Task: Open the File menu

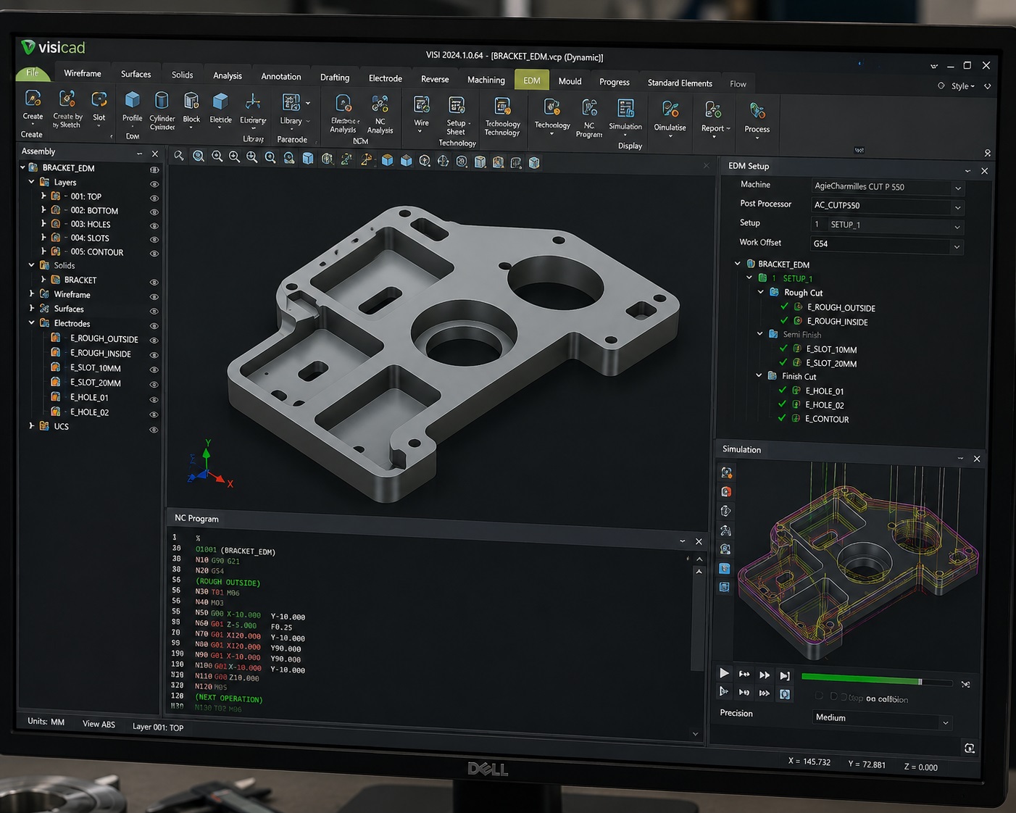Action: pos(33,72)
